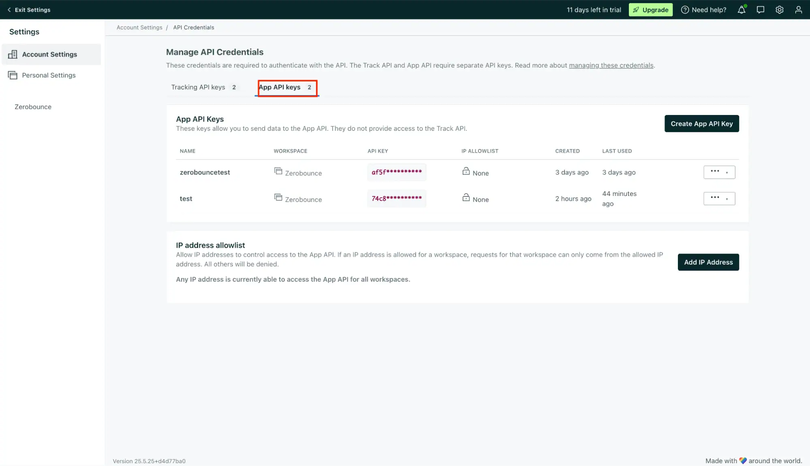Click the Create App API Key button

click(701, 123)
